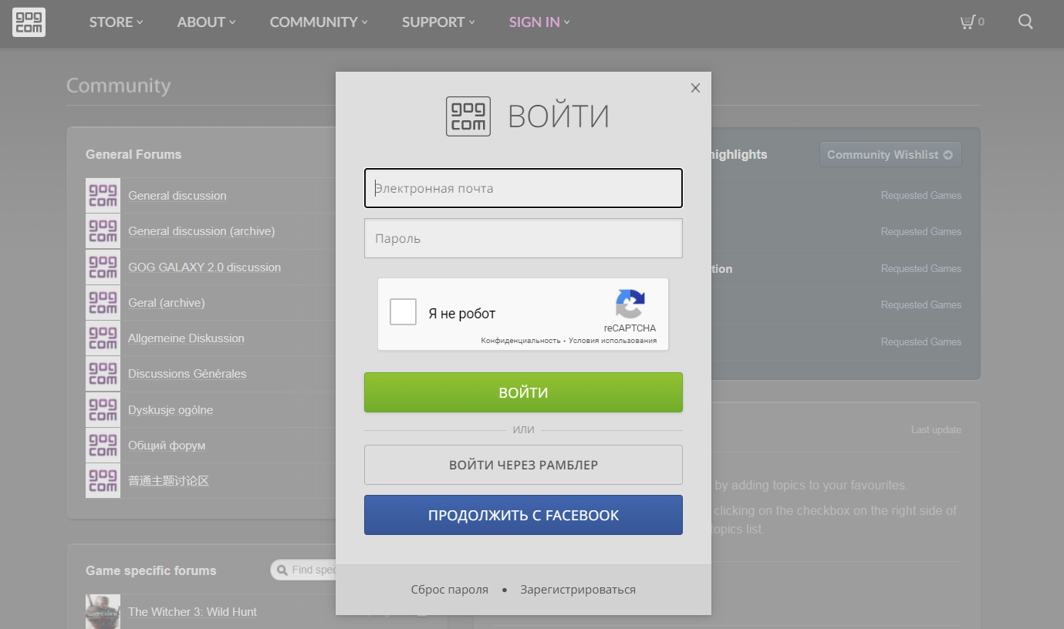Image resolution: width=1064 pixels, height=629 pixels.
Task: Click the 普通主题讨论区 forum icon
Action: tap(103, 481)
